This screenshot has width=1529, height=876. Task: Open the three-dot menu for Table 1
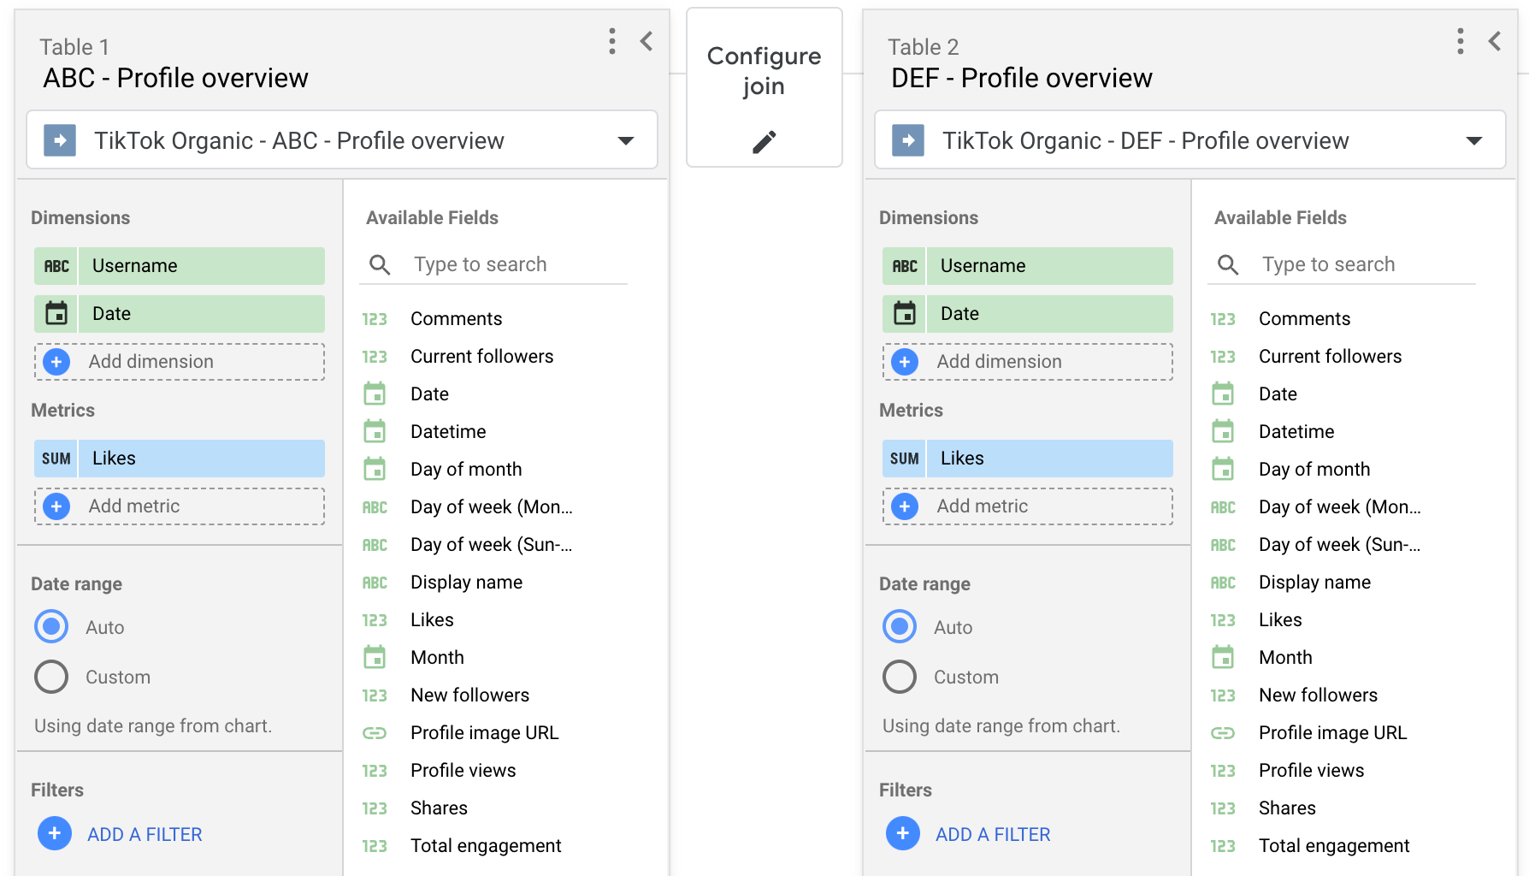pos(611,41)
